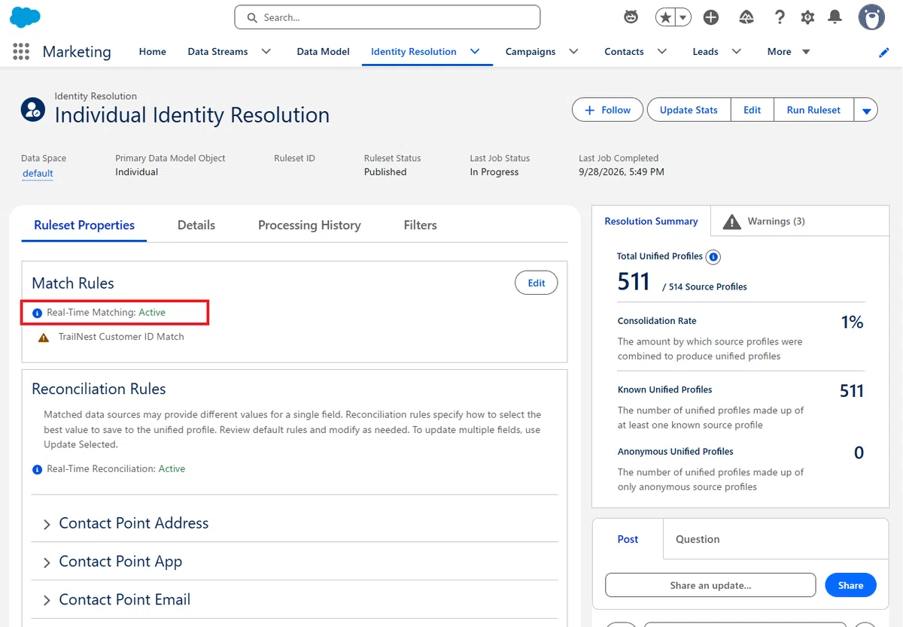Viewport: 903px width, 627px height.
Task: Click the Identity Resolution record icon
Action: coord(32,110)
